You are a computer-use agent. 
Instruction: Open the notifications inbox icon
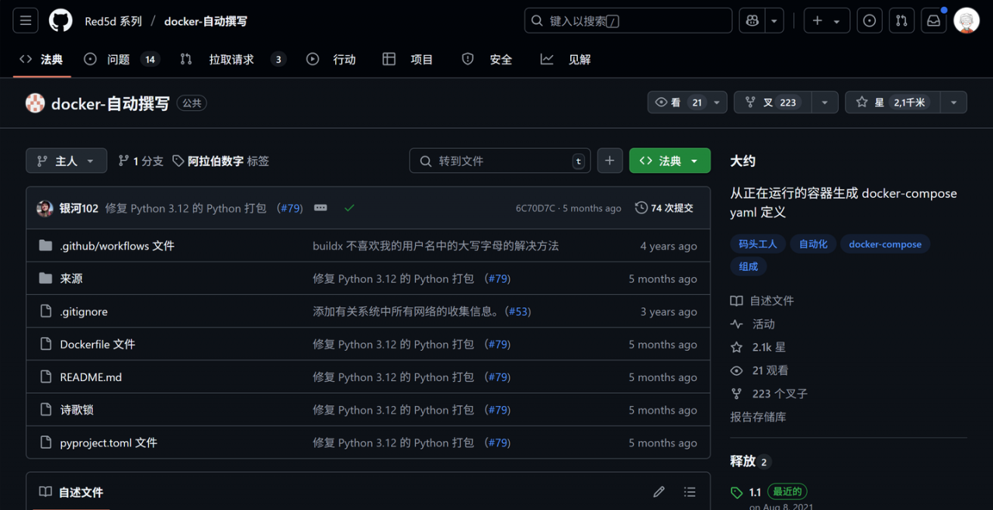coord(934,21)
